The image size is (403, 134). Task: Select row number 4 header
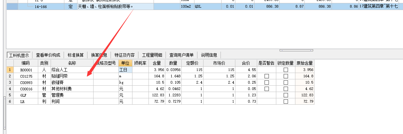(10, 89)
